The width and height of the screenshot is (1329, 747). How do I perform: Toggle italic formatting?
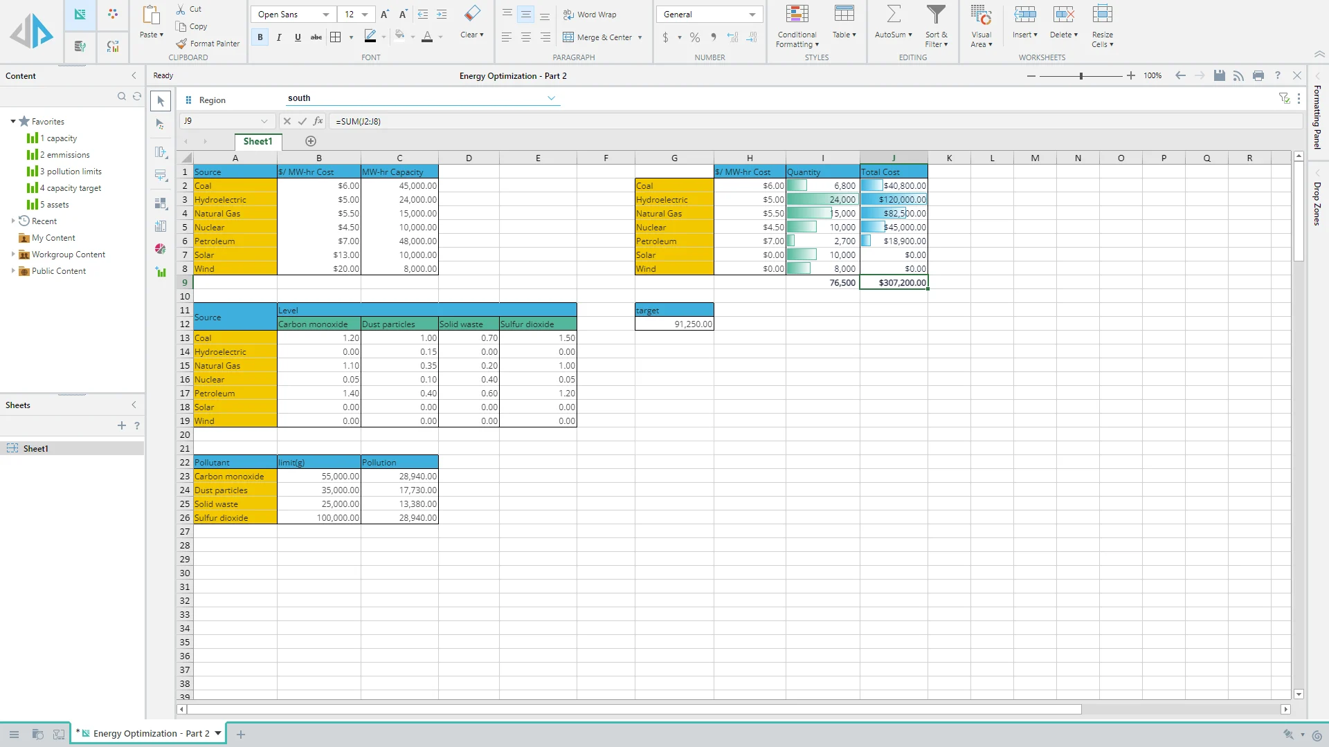[x=279, y=37]
